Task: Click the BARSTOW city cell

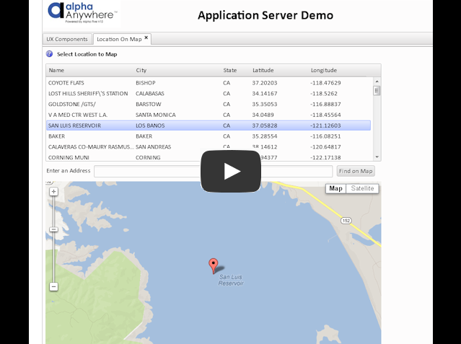Action: [x=149, y=104]
